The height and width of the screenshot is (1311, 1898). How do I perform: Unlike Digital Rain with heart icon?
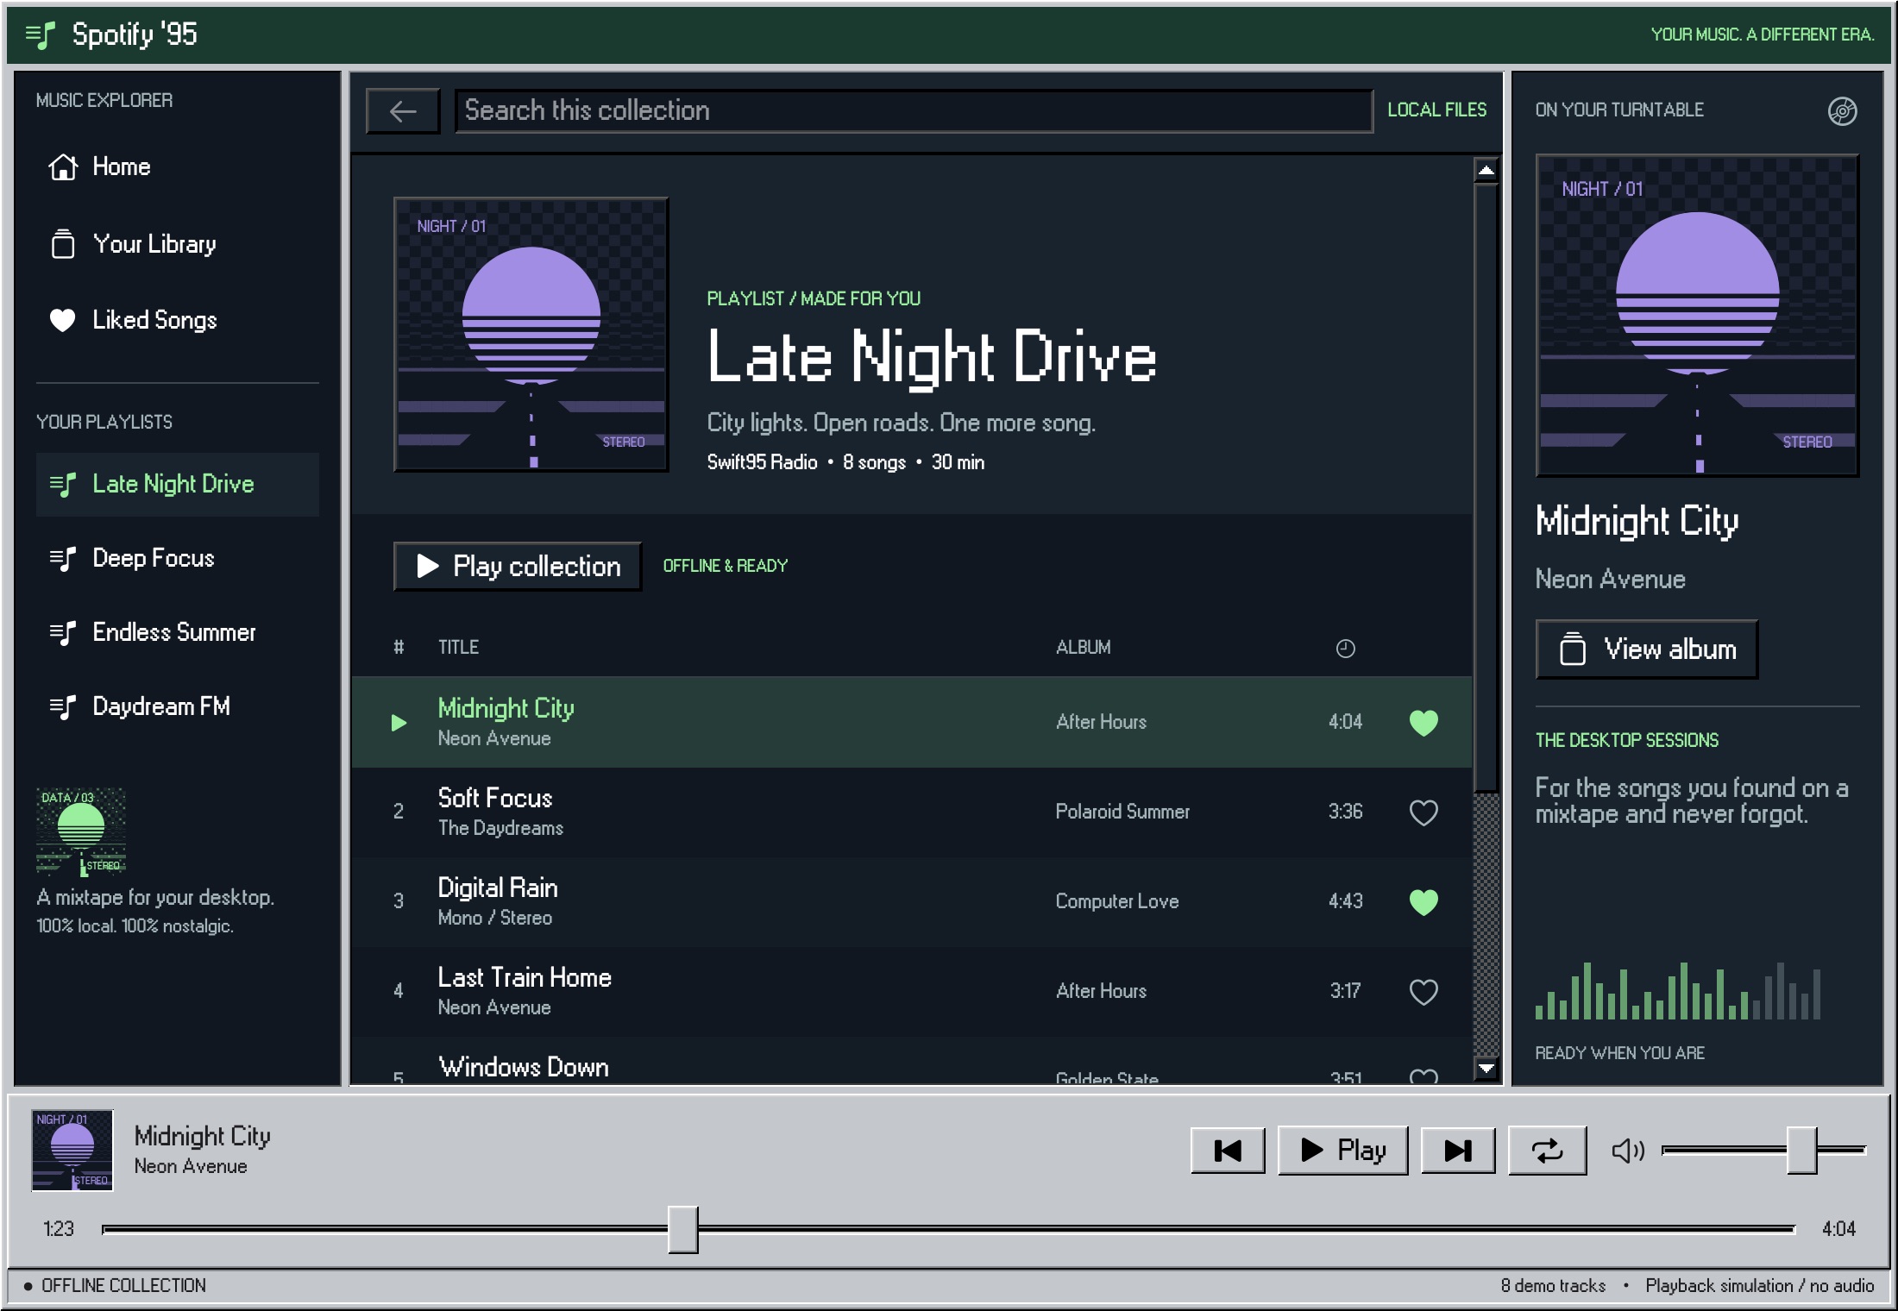coord(1423,901)
